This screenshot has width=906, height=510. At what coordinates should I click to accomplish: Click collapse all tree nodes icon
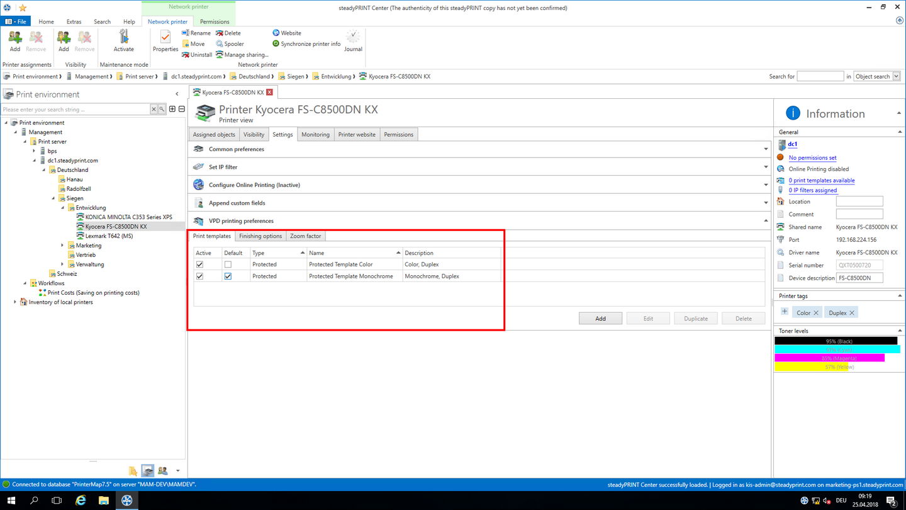[181, 109]
